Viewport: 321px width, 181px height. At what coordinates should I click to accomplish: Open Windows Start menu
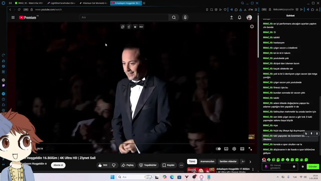(x=112, y=177)
